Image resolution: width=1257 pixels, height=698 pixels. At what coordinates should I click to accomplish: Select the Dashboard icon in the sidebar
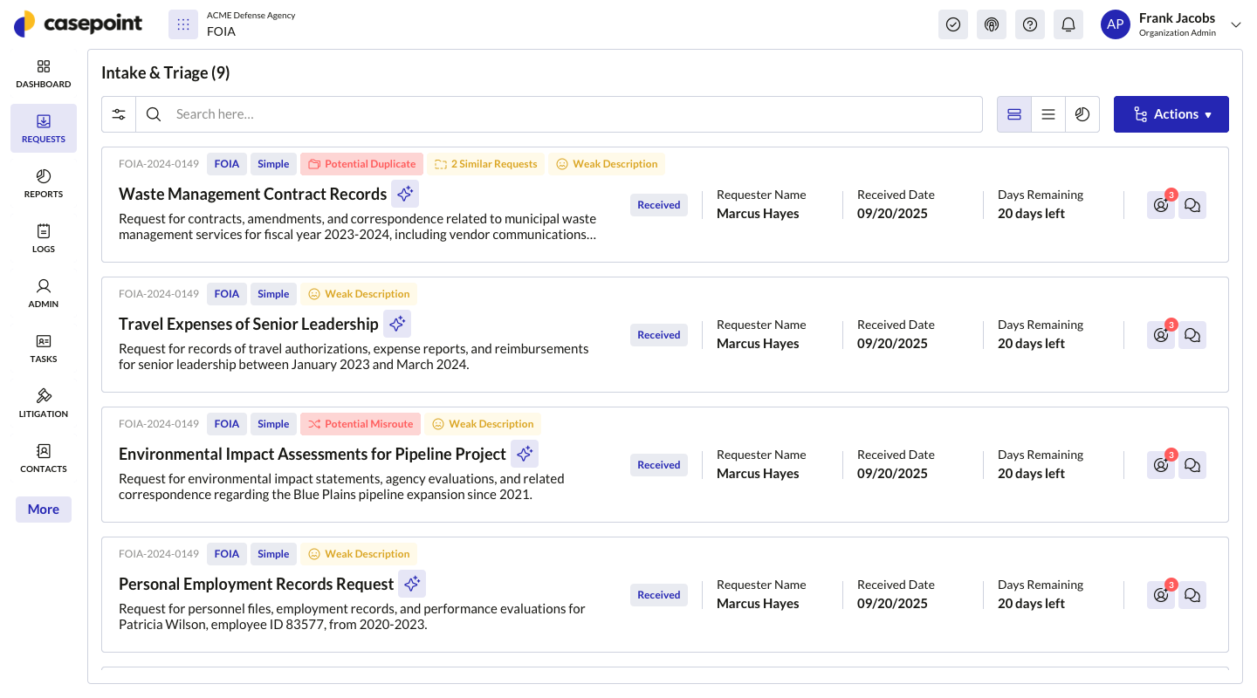(x=43, y=73)
